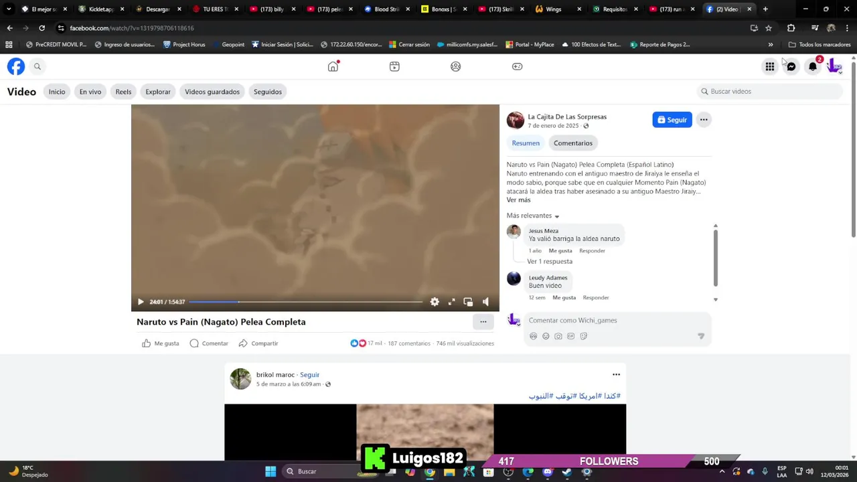Add a GIF to the comment

(x=570, y=336)
